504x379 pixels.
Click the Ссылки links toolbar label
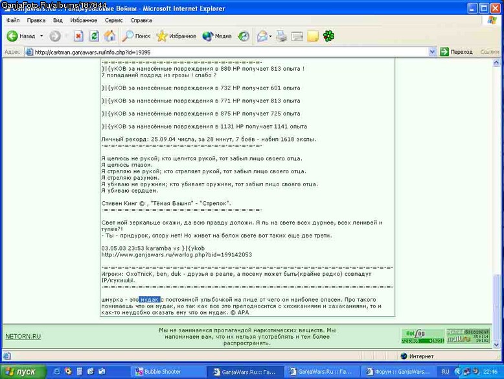pos(490,52)
